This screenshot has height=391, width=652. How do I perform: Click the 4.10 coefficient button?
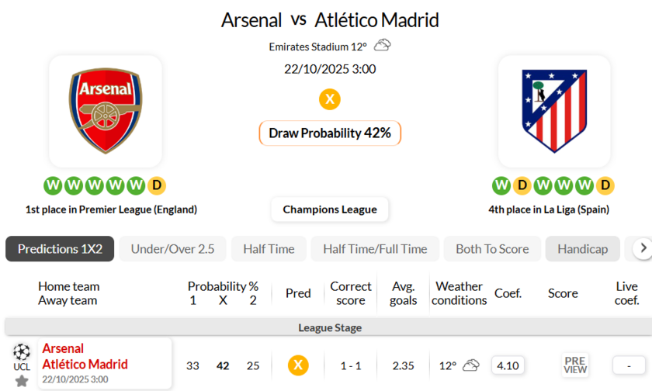click(x=508, y=365)
